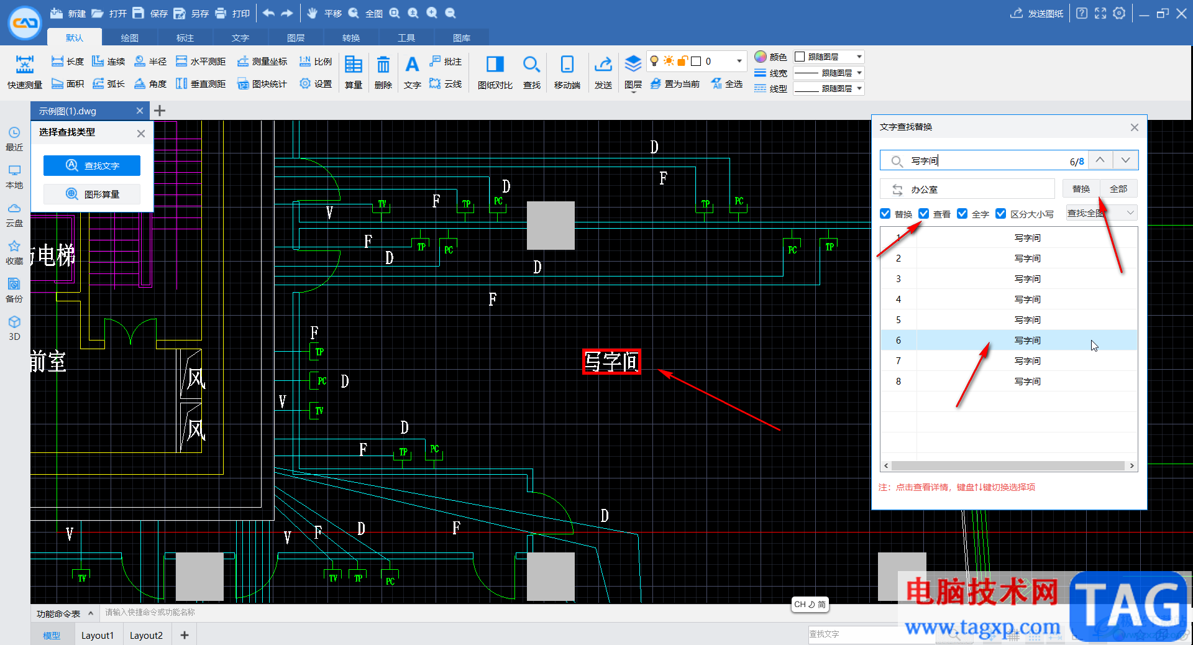Toggle the layer lightbulb visibility icon
Image resolution: width=1193 pixels, height=645 pixels.
click(654, 61)
